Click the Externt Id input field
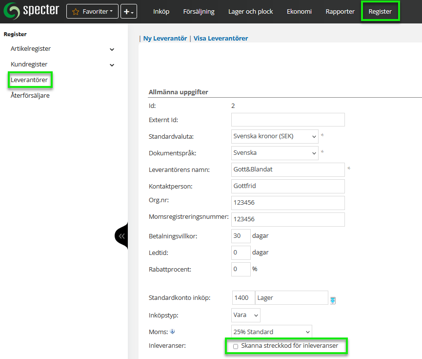The width and height of the screenshot is (422, 359). point(288,120)
